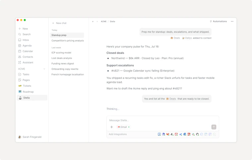Screen dimensions: 252x160
Task: Select the faded WhatsApp integration icon
Action: tap(215, 134)
